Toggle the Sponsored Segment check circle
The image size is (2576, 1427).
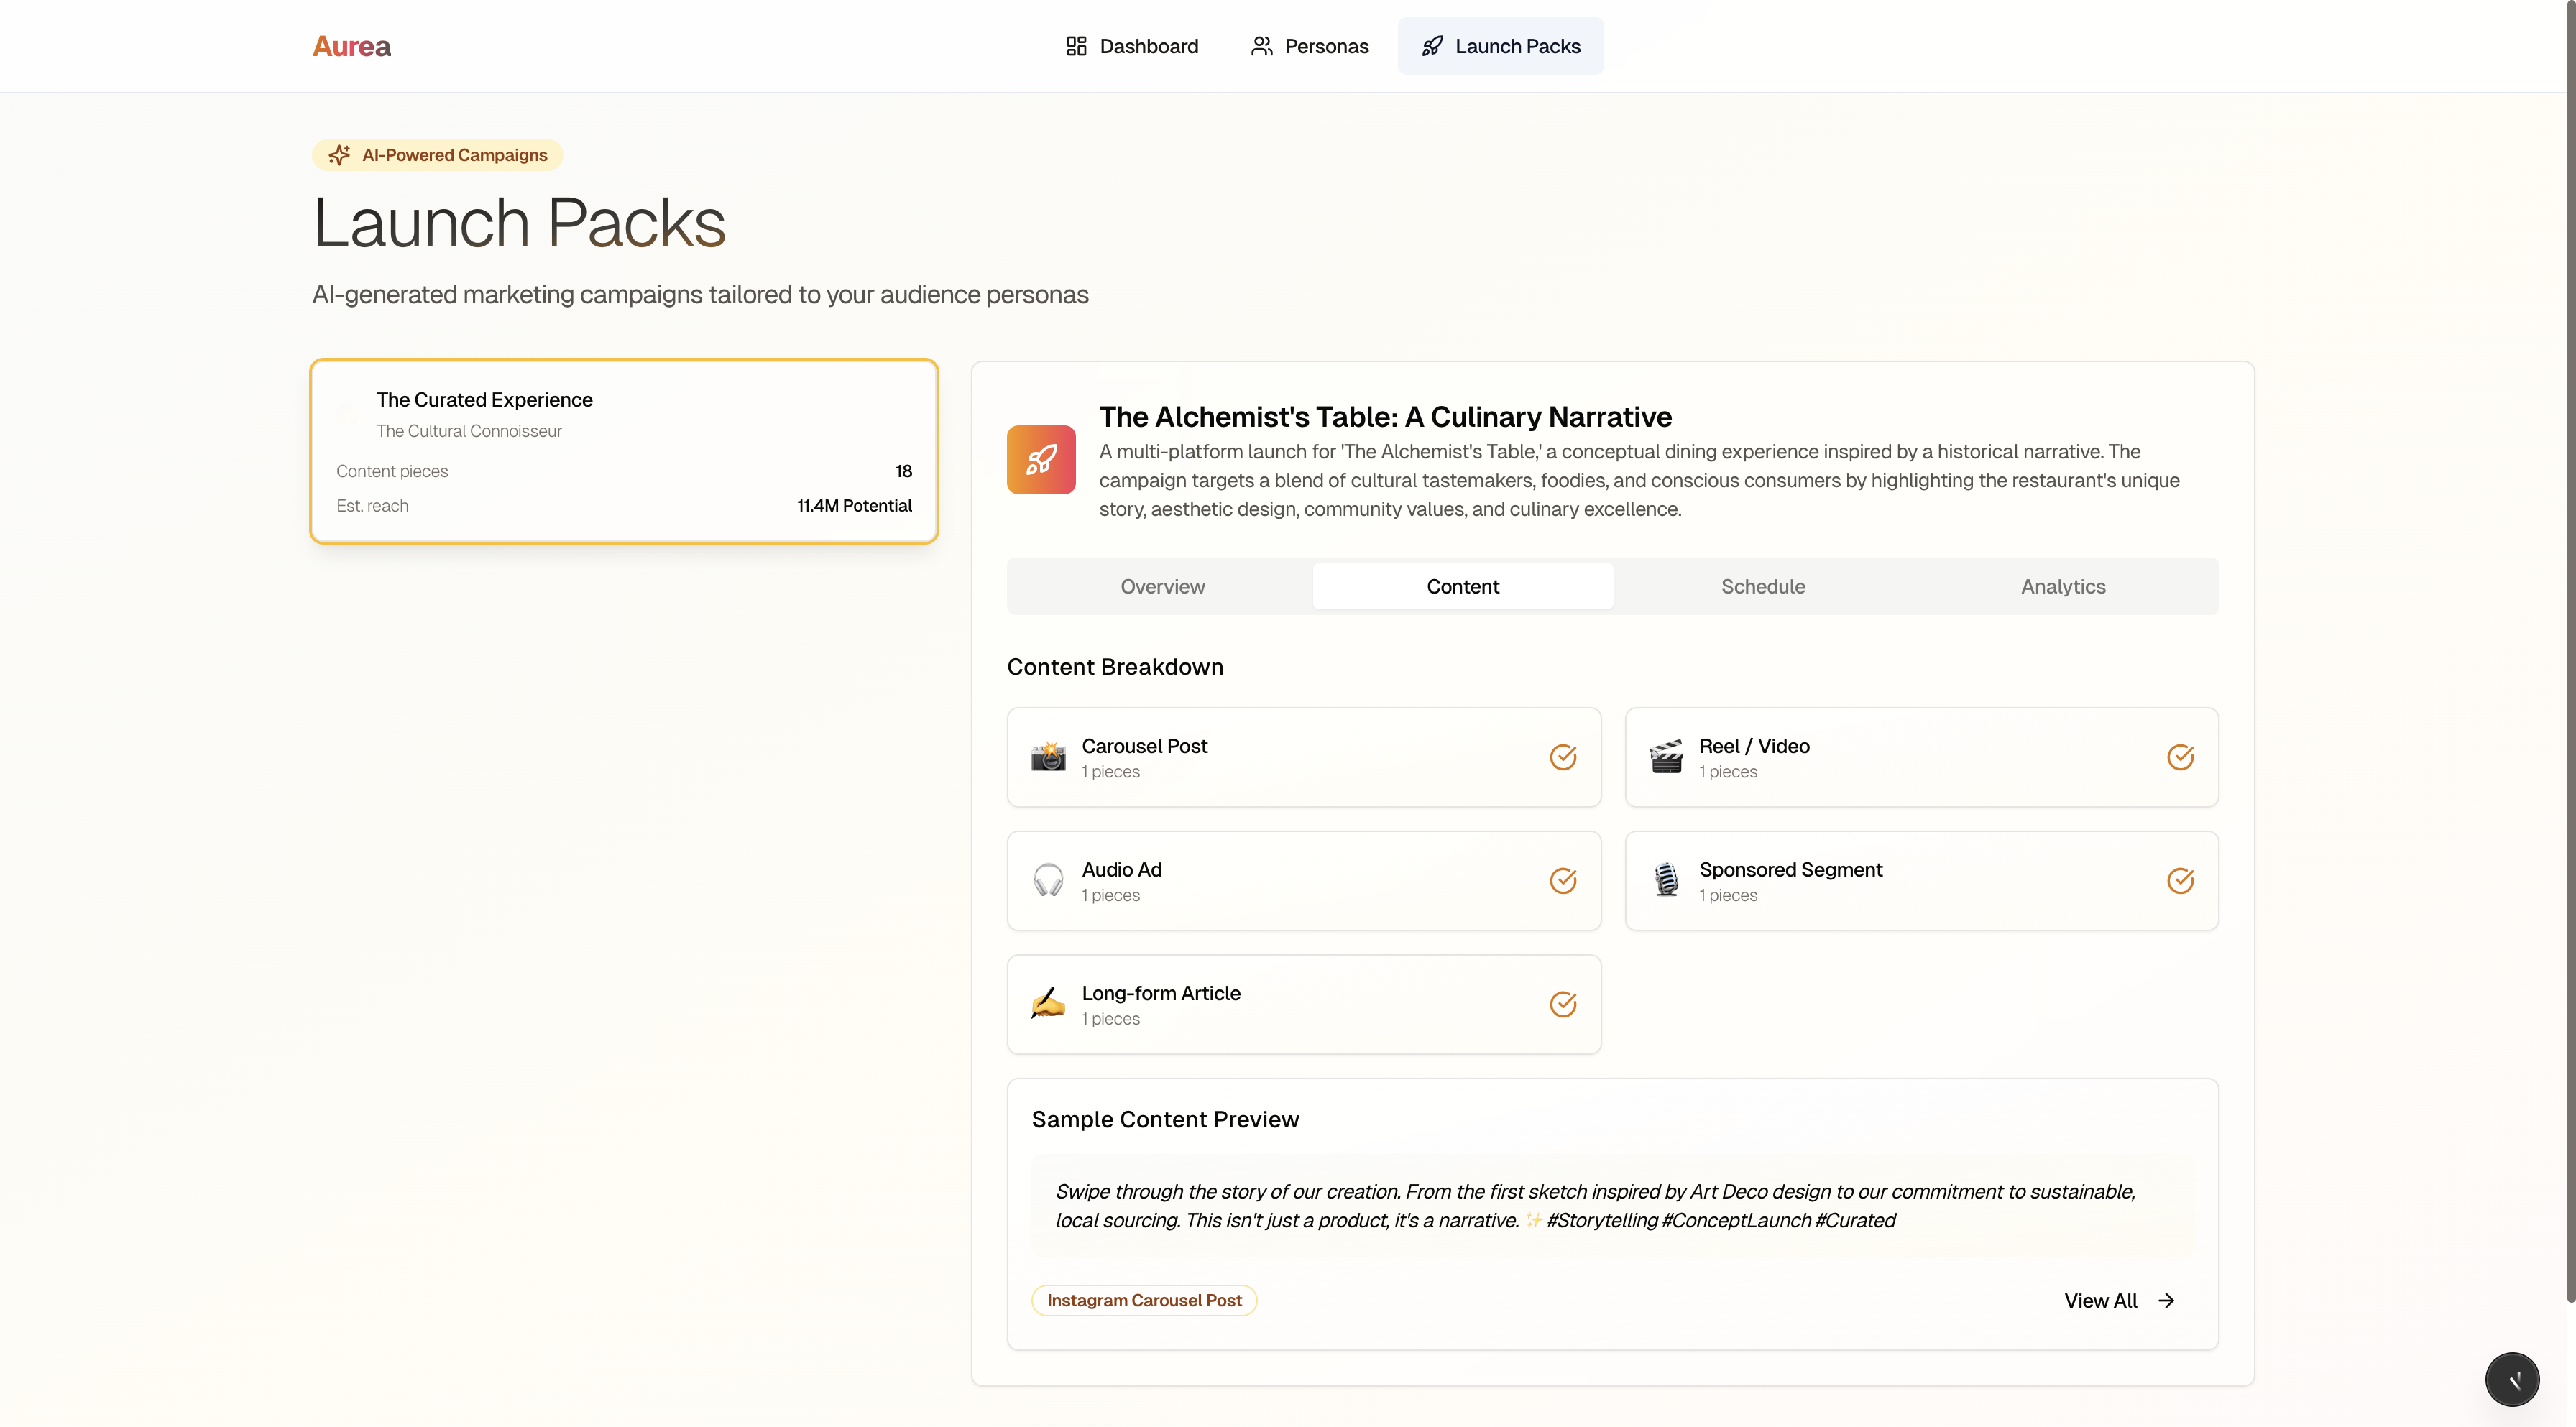click(x=2180, y=880)
